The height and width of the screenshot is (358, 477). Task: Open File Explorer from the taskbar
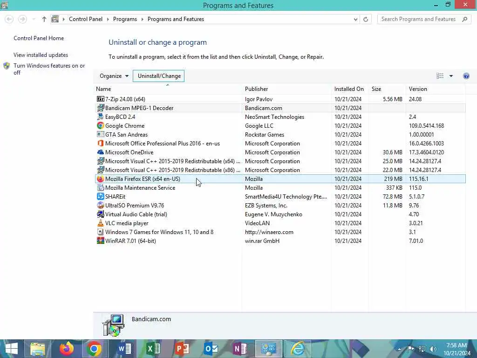coord(37,349)
